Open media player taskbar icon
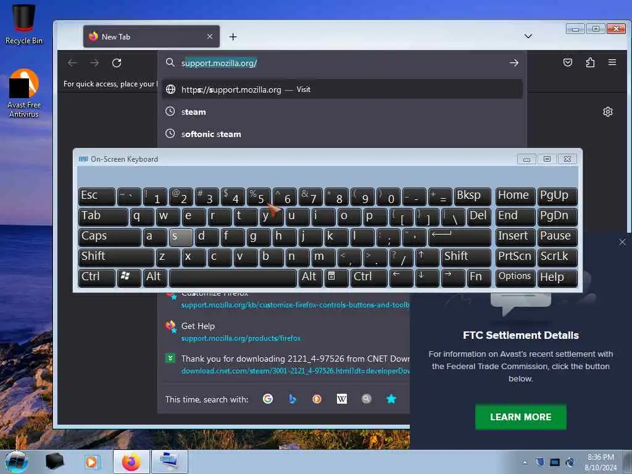The height and width of the screenshot is (474, 632). pos(92,462)
